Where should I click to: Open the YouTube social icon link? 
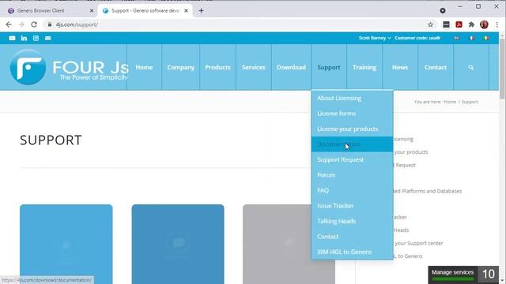click(12, 38)
